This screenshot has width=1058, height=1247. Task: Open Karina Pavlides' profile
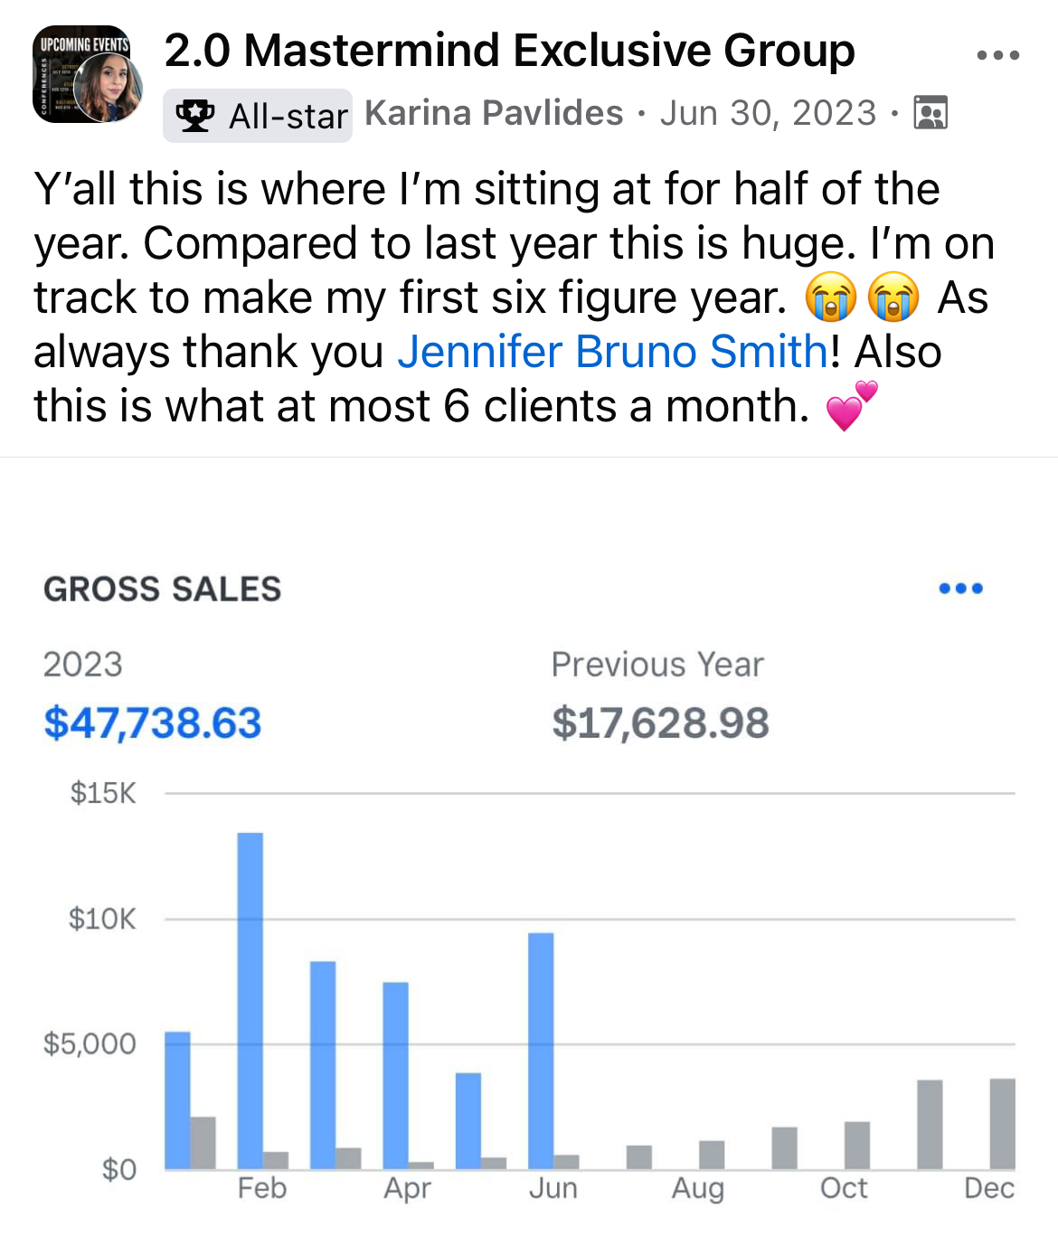494,113
